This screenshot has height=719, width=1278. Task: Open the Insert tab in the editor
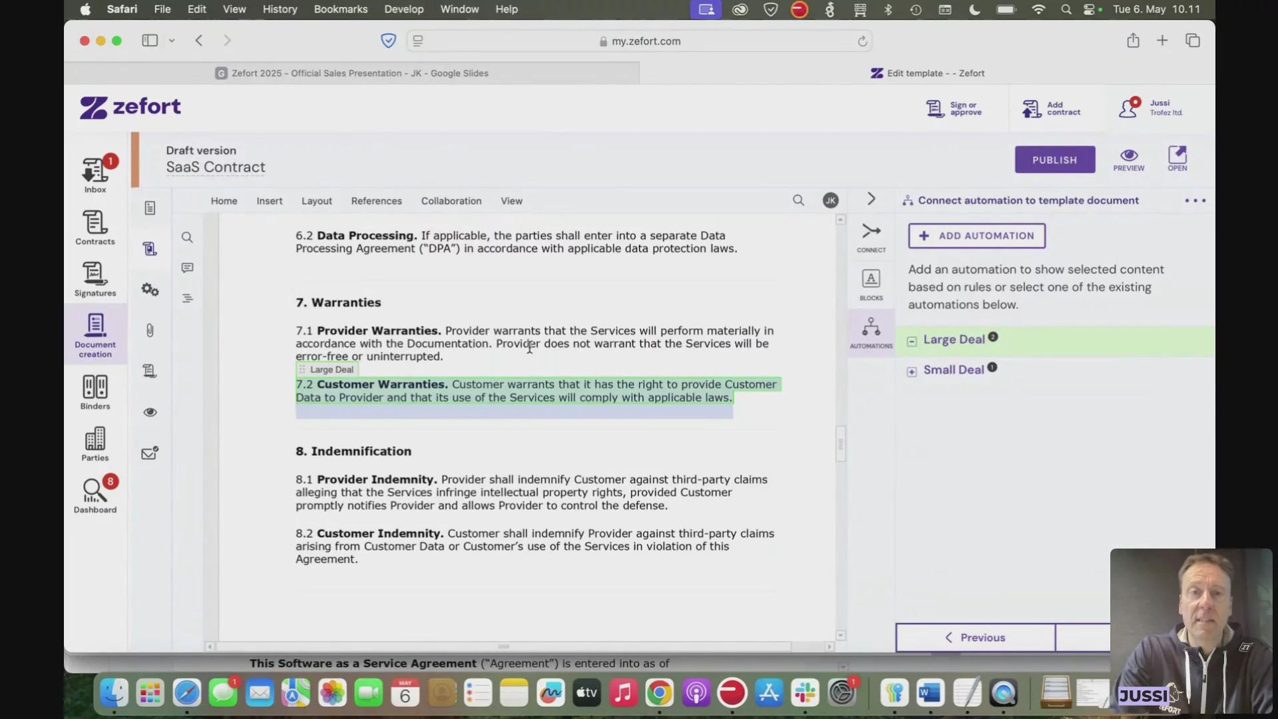click(270, 201)
